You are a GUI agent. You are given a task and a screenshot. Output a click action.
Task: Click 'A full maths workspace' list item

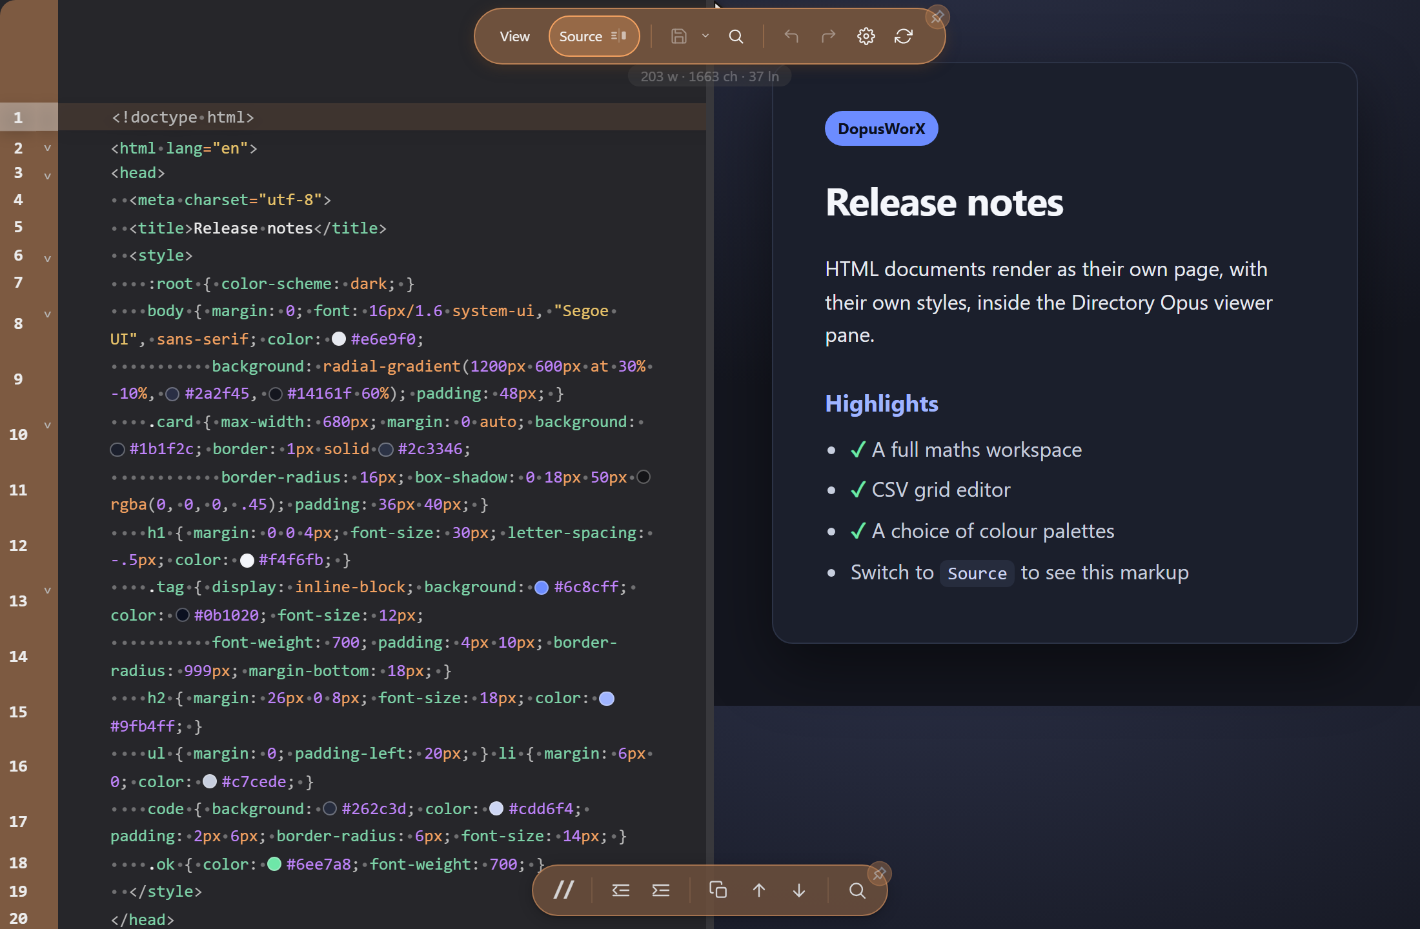click(x=966, y=450)
